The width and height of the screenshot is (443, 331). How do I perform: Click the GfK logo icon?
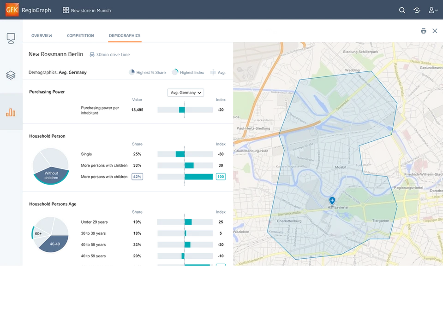tap(12, 10)
